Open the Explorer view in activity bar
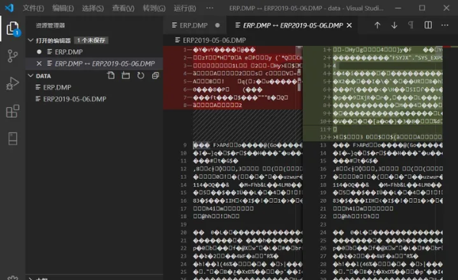 (x=12, y=28)
